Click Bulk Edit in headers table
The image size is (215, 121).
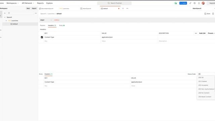pyautogui.click(x=202, y=33)
